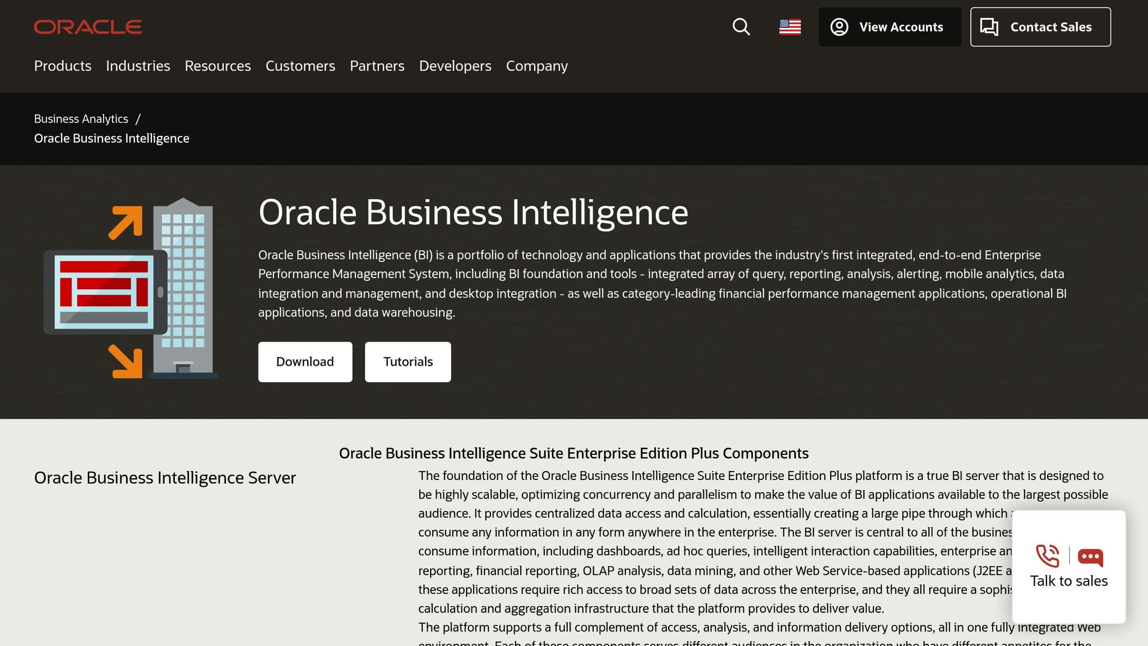Click the Tutorials button

click(408, 362)
